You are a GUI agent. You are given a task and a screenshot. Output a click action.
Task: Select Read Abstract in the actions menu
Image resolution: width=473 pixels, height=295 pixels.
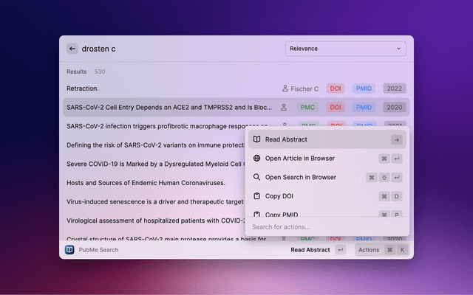tap(286, 139)
